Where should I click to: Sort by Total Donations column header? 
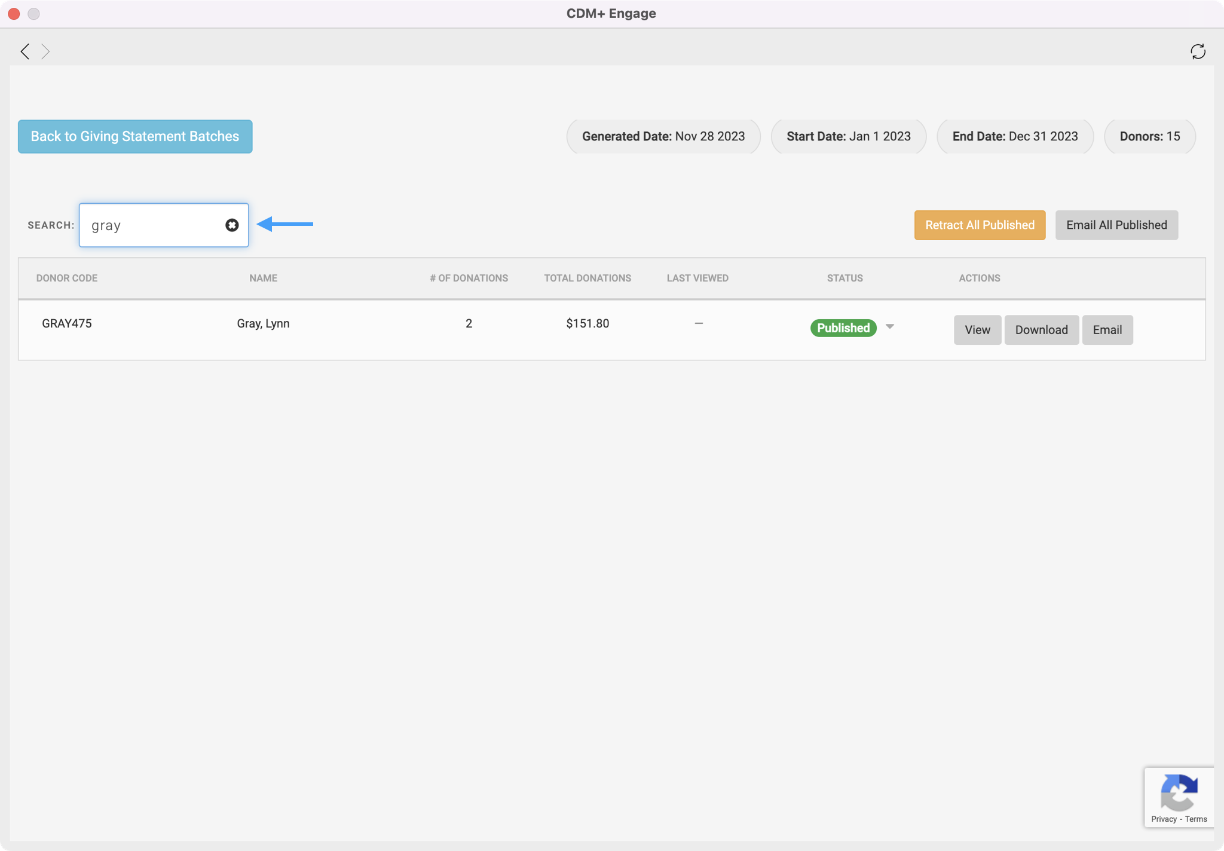(x=587, y=278)
